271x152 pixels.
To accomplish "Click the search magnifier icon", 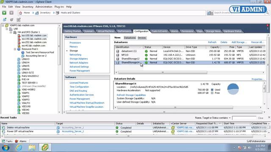I will (267, 13).
